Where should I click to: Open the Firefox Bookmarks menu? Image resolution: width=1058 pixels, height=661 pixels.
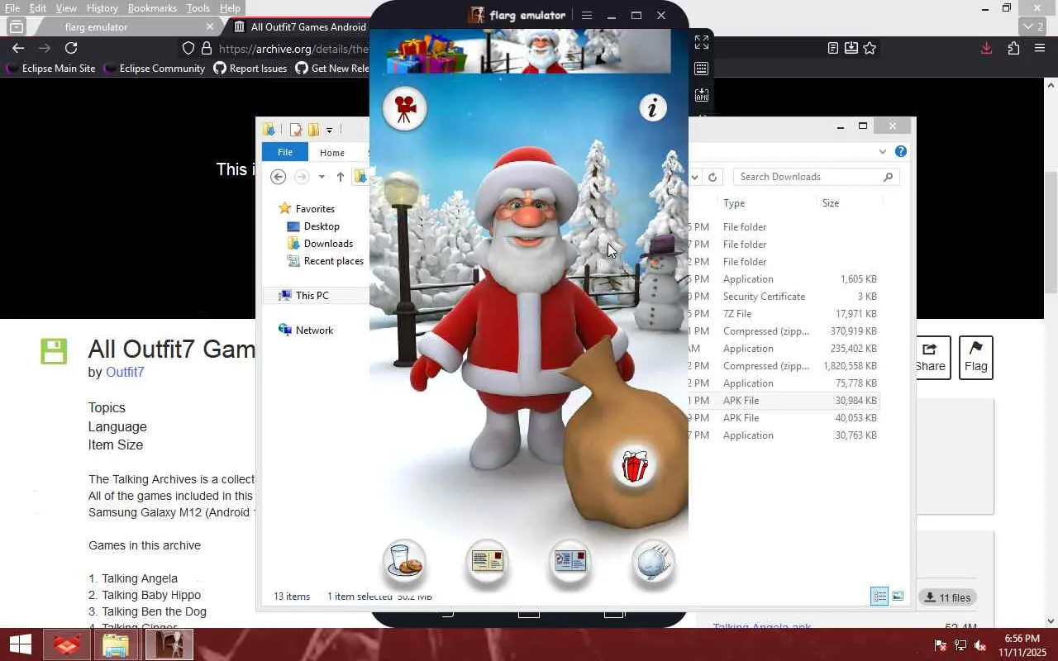tap(152, 8)
